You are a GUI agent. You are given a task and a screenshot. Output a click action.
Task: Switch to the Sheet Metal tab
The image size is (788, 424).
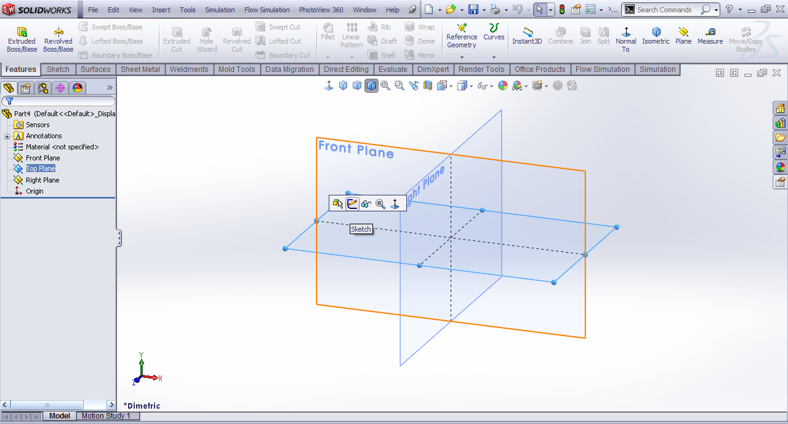click(140, 69)
